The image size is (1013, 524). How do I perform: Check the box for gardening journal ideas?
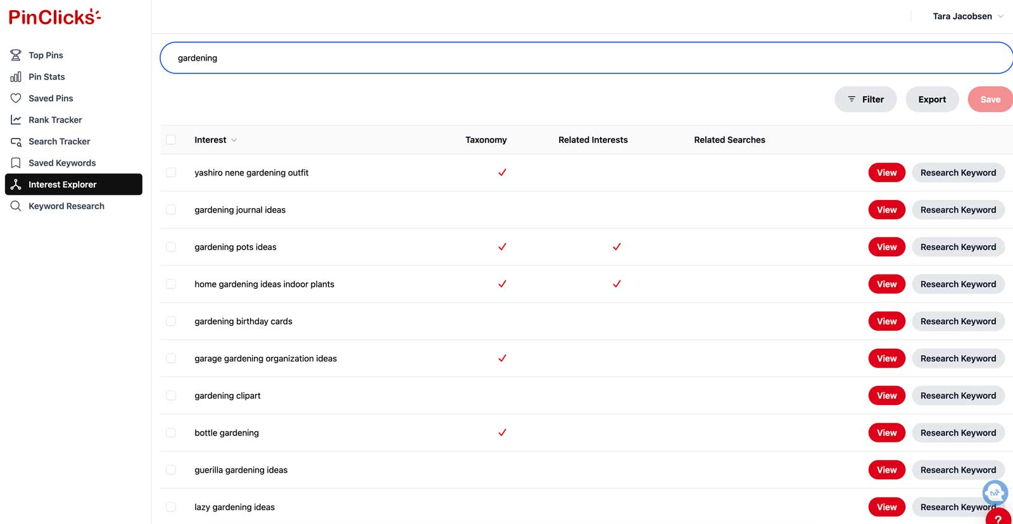point(171,210)
